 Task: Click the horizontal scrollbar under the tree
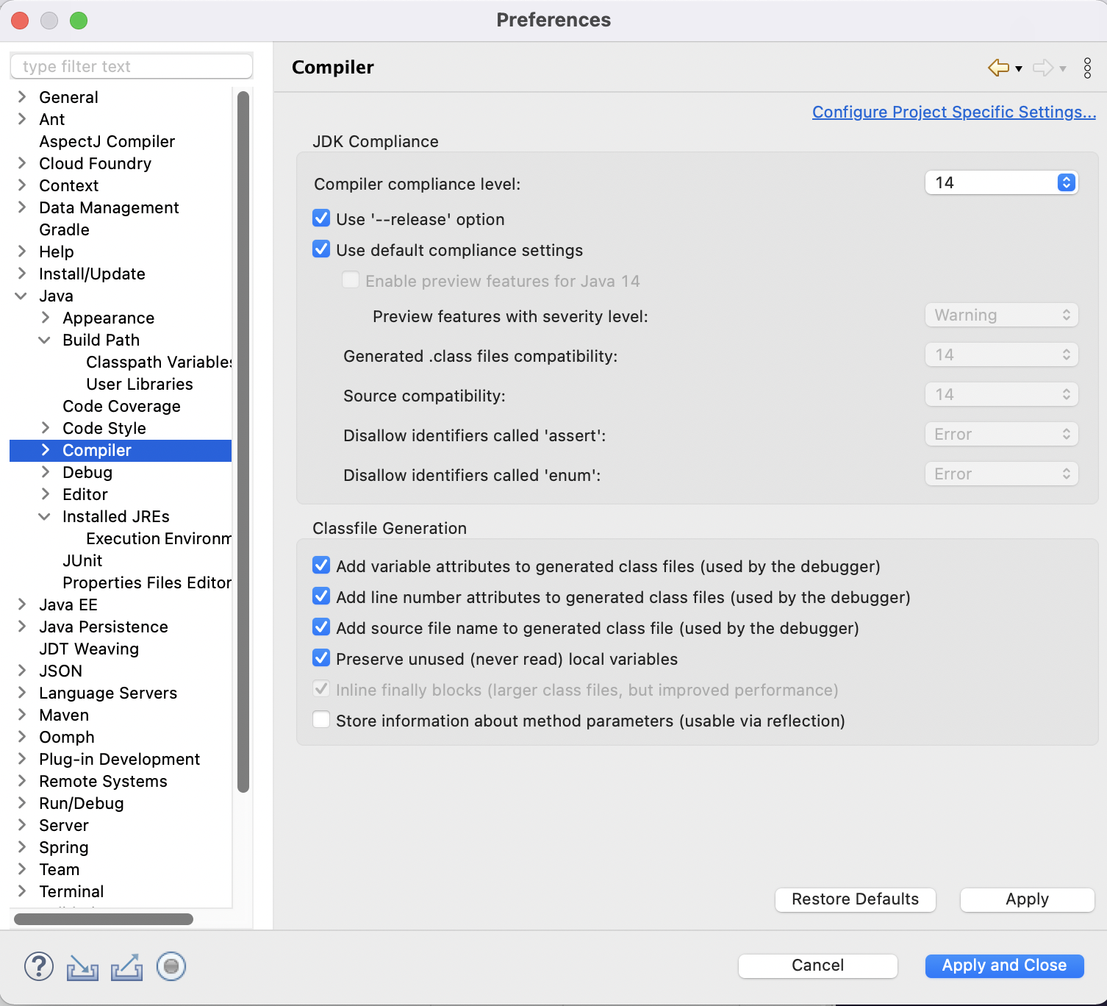click(104, 919)
